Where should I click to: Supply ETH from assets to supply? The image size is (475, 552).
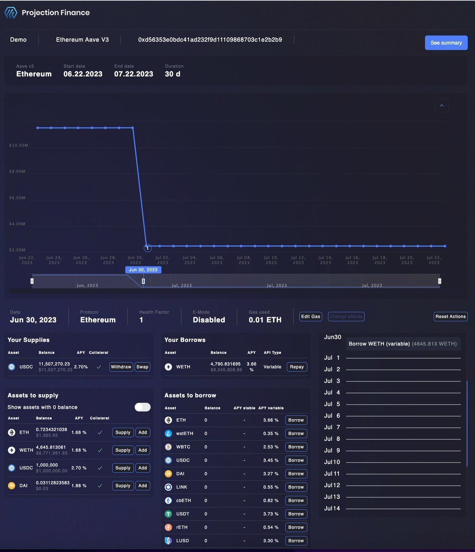[x=123, y=432]
